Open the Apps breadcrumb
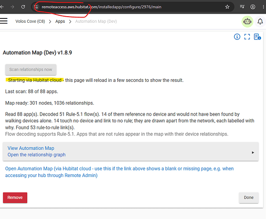This screenshot has height=219, width=266. tap(60, 21)
